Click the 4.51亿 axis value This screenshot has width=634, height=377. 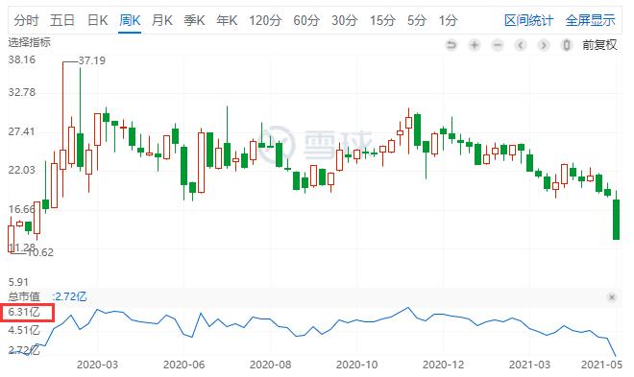pos(24,330)
